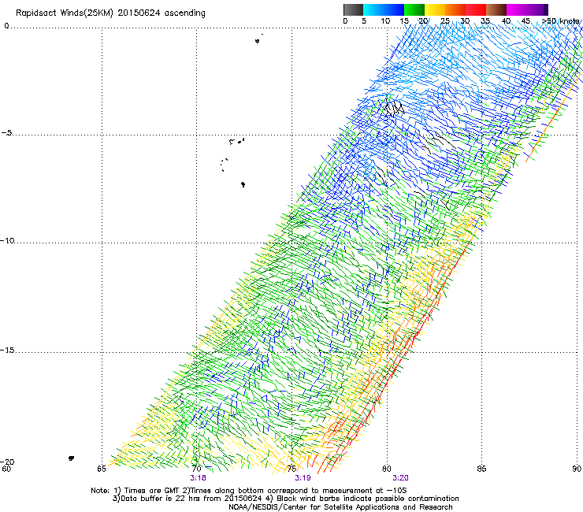Click the "-15" latitude axis label

(x=7, y=350)
